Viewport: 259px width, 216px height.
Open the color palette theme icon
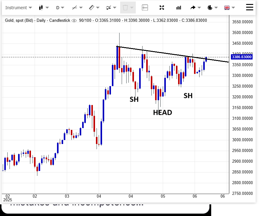210,8
